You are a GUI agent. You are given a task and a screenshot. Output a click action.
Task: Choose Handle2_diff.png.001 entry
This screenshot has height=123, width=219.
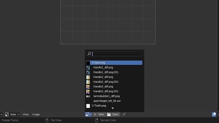(114, 82)
